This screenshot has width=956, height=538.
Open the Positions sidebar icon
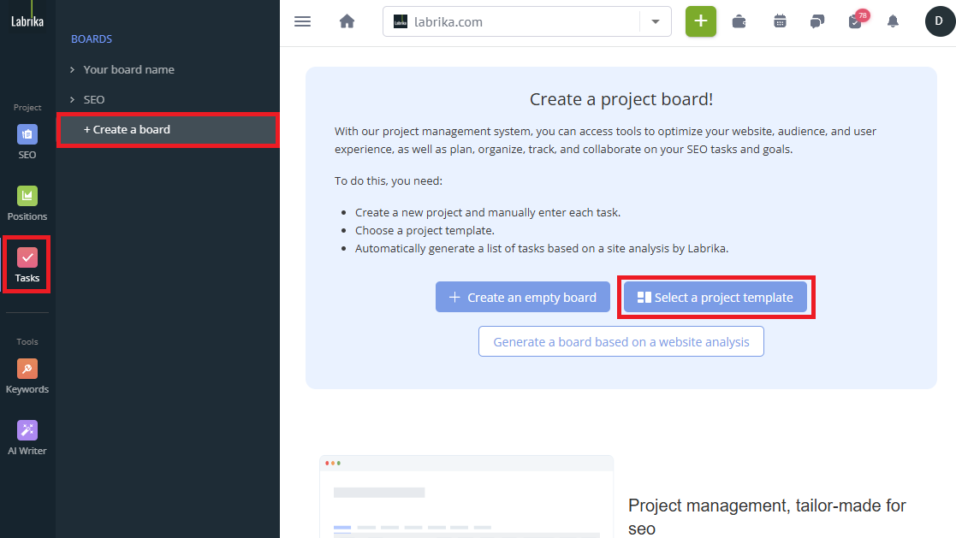tap(27, 196)
